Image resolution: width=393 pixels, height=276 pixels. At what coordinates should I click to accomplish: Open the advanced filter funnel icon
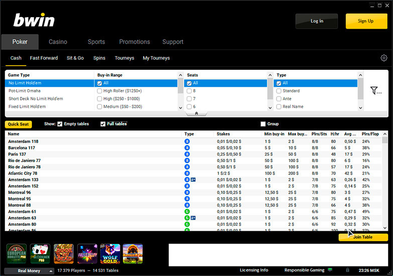(376, 90)
